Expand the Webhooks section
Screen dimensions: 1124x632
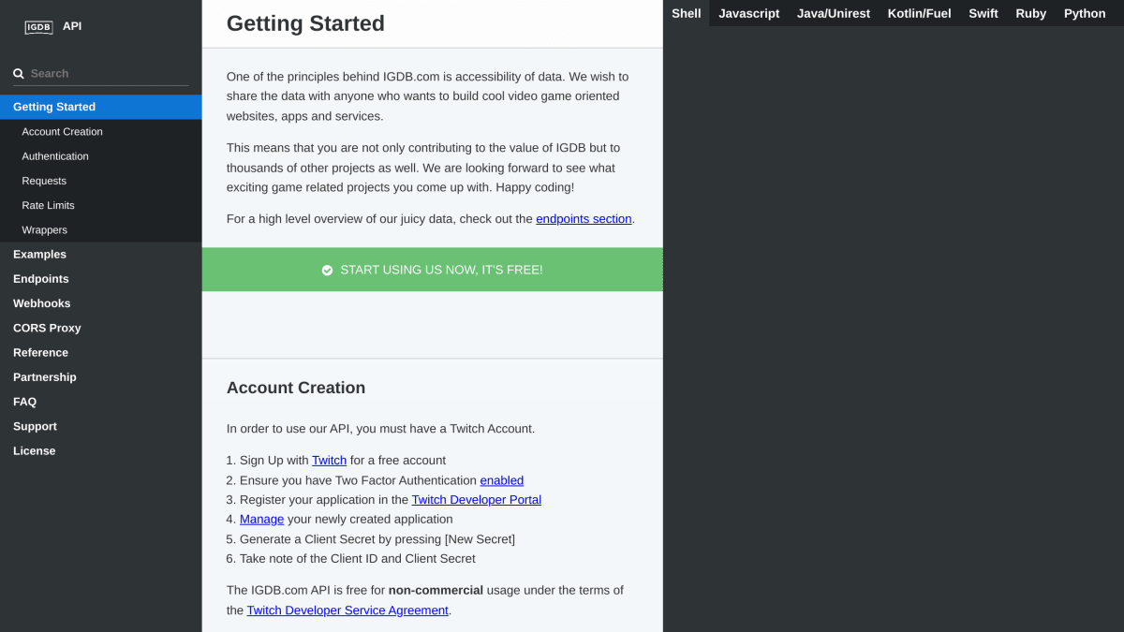100,303
